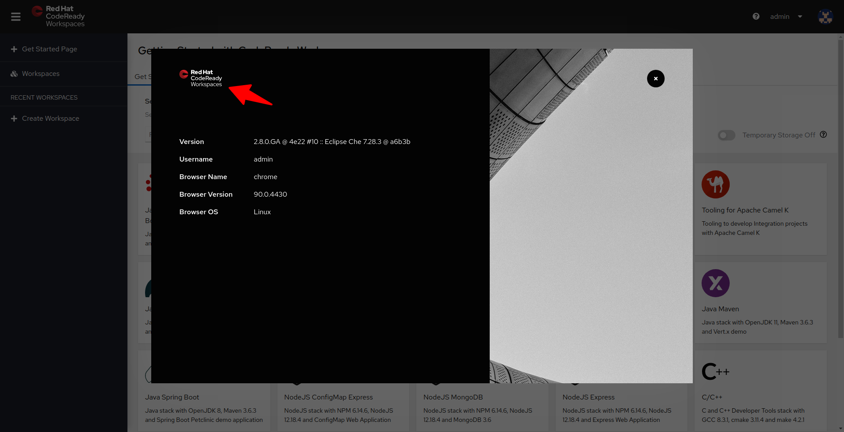Open the C/C++ sample card title
Viewport: 844px width, 432px height.
pyautogui.click(x=712, y=397)
